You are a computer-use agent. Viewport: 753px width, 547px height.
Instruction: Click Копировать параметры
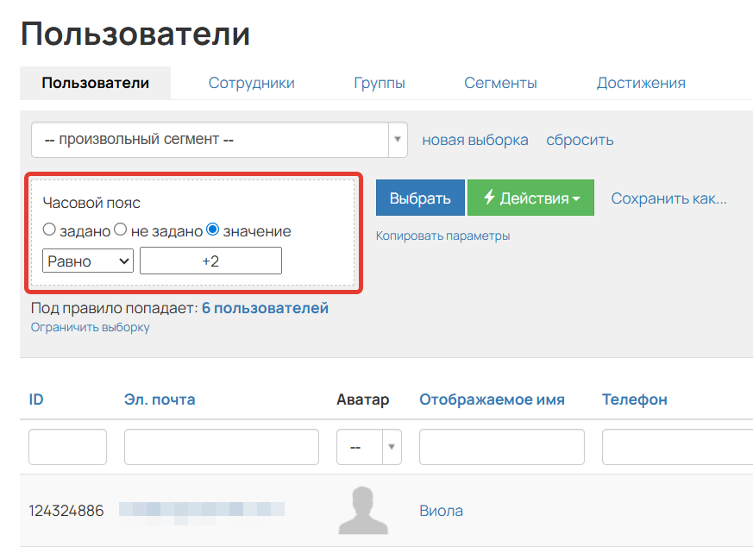[x=444, y=236]
